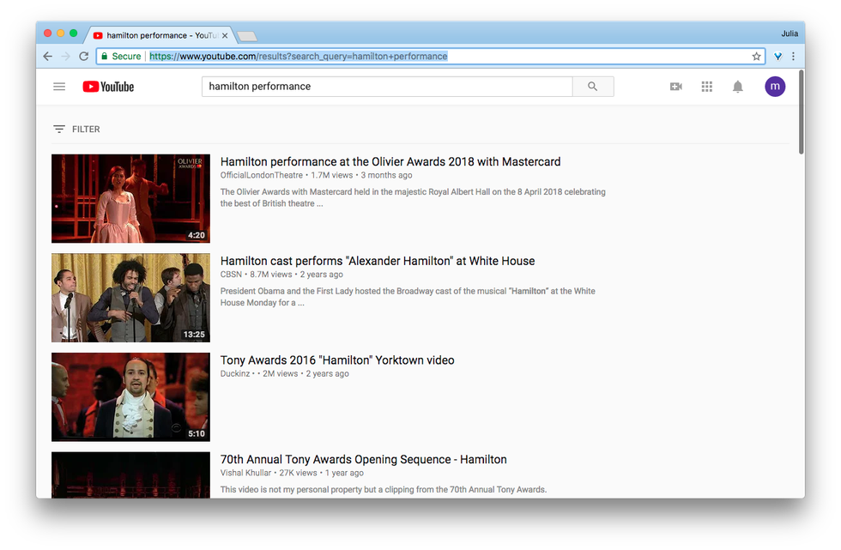The width and height of the screenshot is (841, 550).
Task: Open the YouTube apps grid icon
Action: (x=707, y=87)
